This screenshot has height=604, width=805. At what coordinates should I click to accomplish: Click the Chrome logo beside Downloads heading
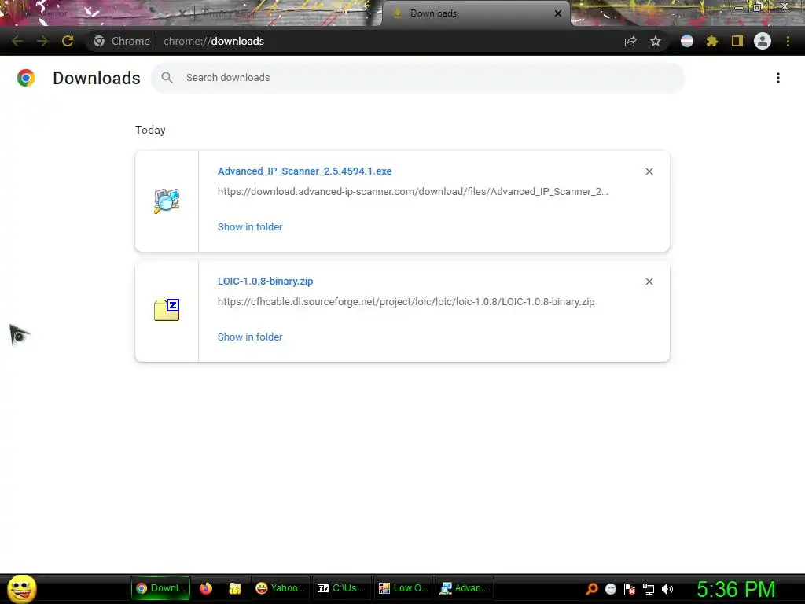tap(26, 78)
